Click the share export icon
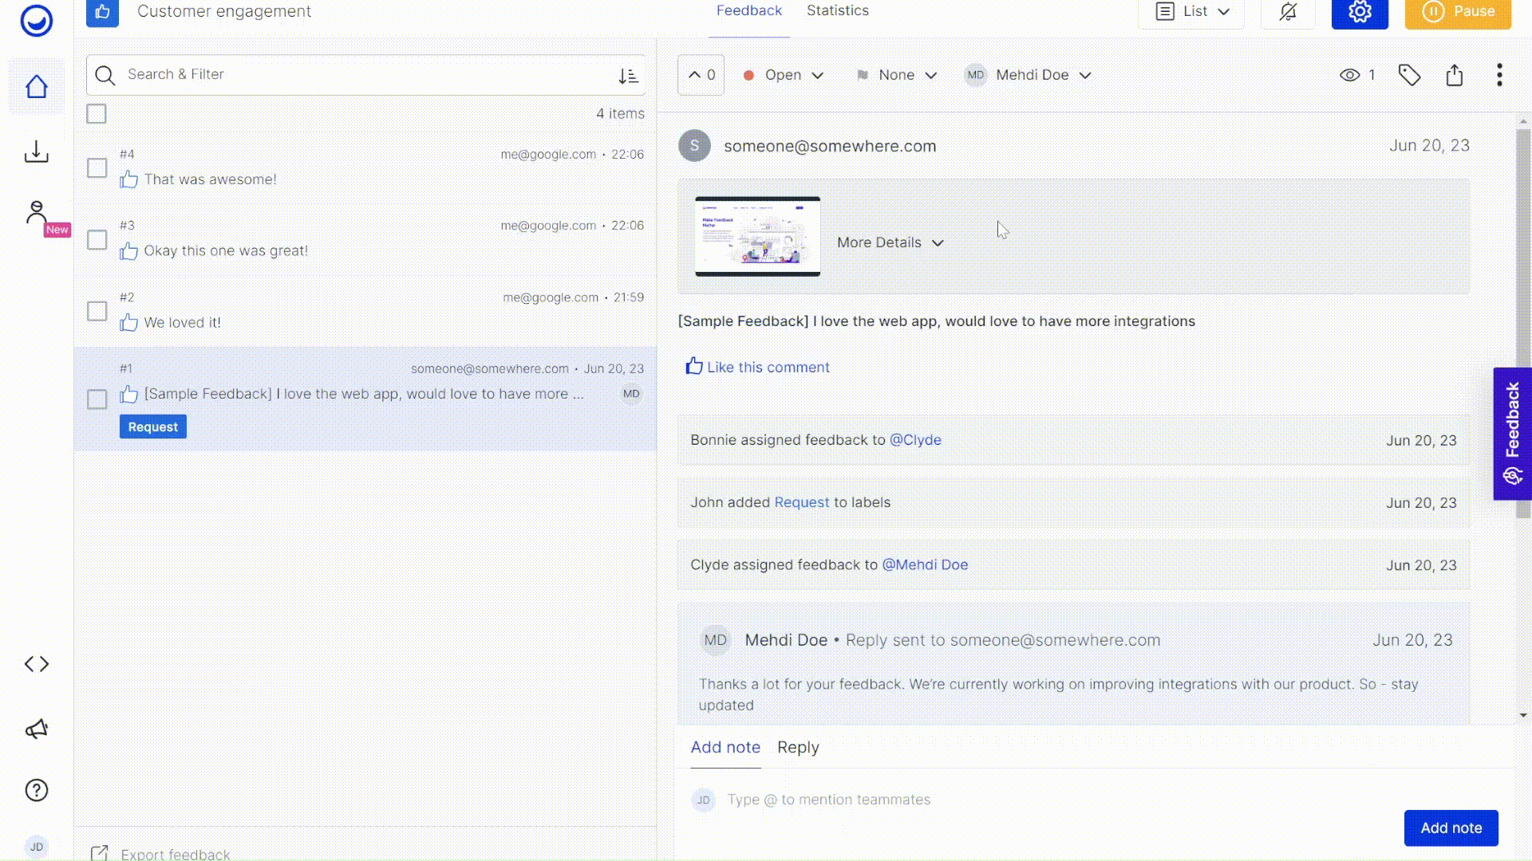This screenshot has width=1532, height=861. tap(1454, 75)
